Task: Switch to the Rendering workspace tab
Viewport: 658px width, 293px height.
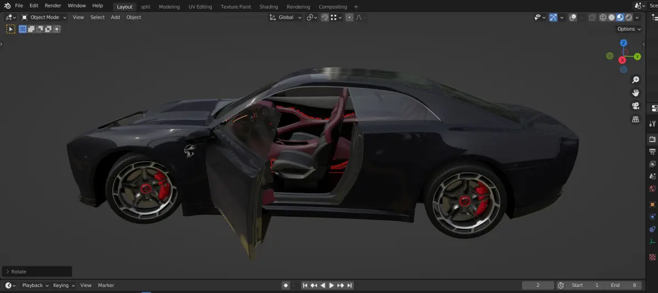Action: [298, 7]
